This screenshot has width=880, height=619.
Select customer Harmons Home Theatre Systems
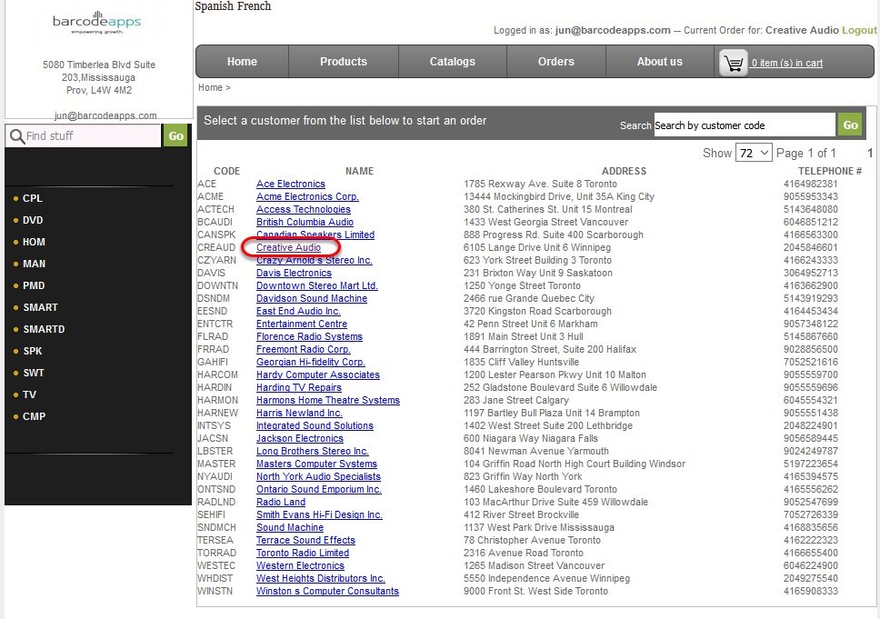click(328, 400)
